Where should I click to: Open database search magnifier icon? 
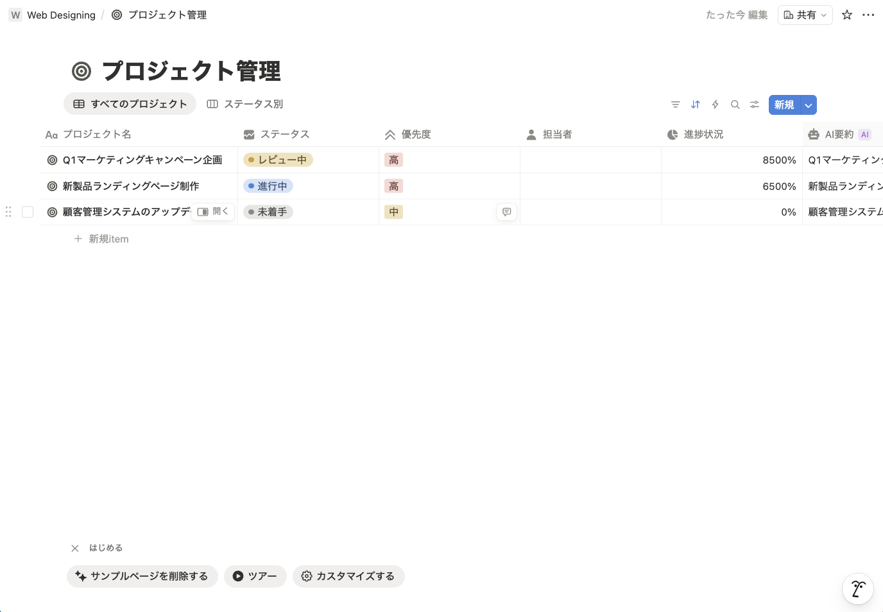[735, 105]
